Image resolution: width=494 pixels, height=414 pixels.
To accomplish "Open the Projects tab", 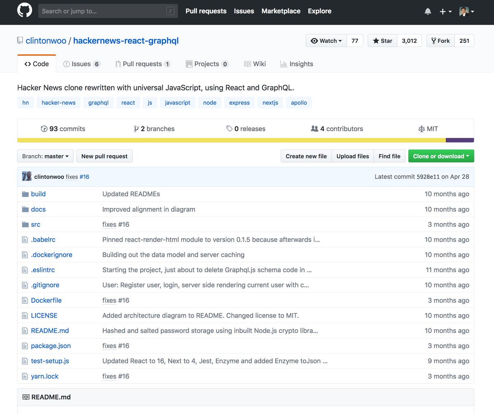I will point(207,64).
